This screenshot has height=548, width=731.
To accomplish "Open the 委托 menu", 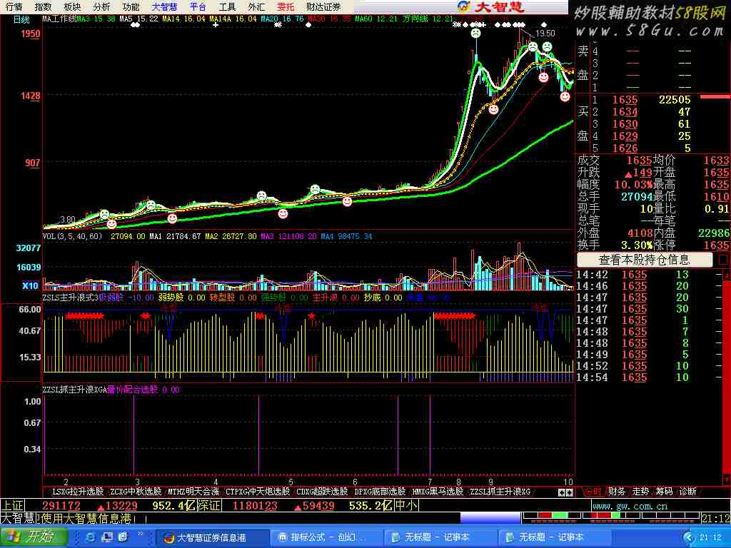I will 286,6.
